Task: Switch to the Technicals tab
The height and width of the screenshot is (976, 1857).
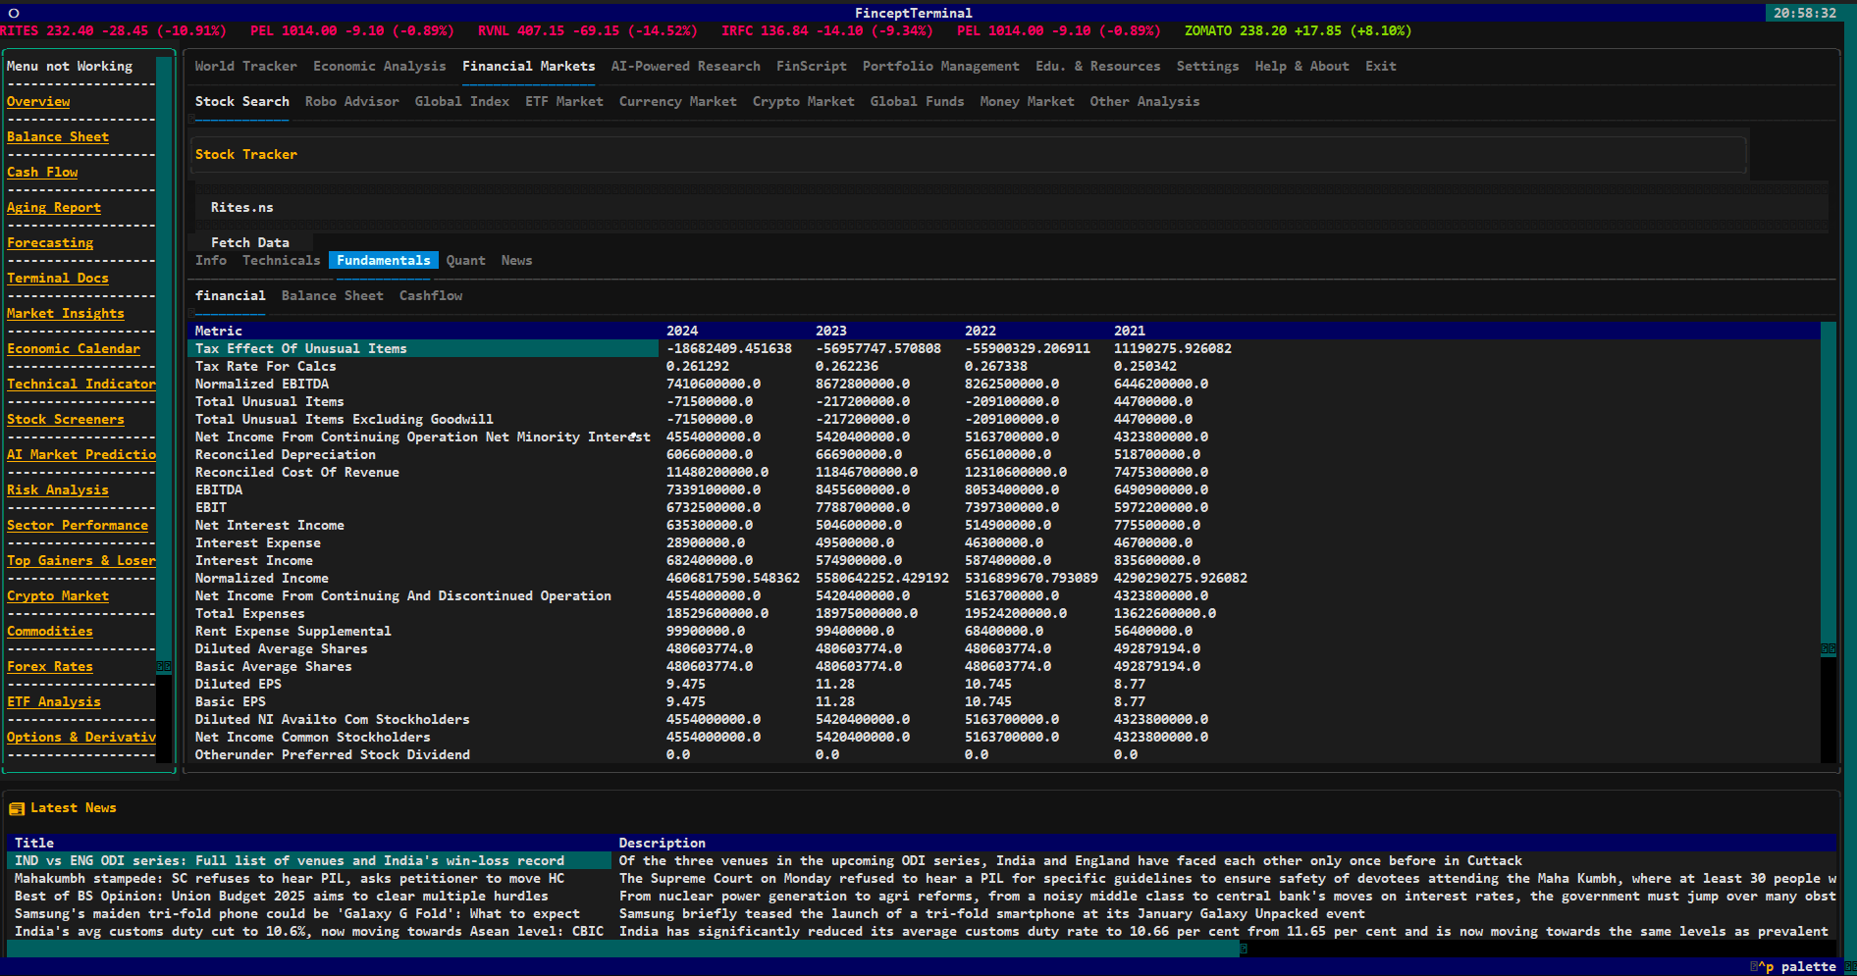Action: (x=281, y=260)
